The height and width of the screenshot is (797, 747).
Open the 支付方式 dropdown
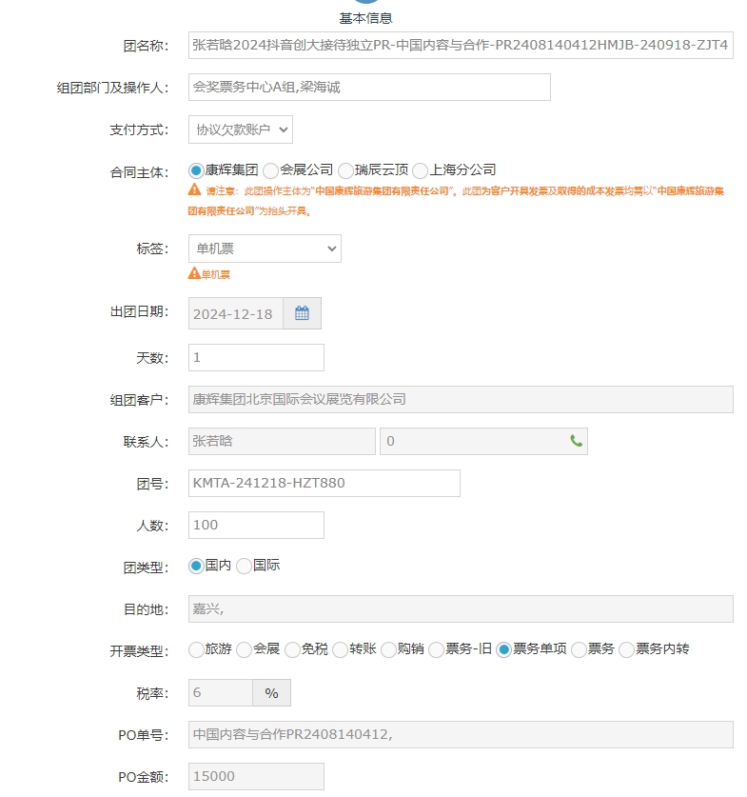pyautogui.click(x=240, y=129)
